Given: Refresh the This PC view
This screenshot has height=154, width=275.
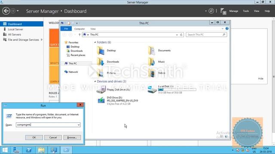Looking at the screenshot, I should 181,35.
